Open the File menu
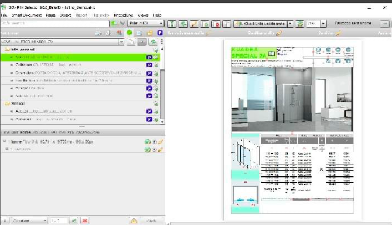The height and width of the screenshot is (225, 392). pos(4,16)
